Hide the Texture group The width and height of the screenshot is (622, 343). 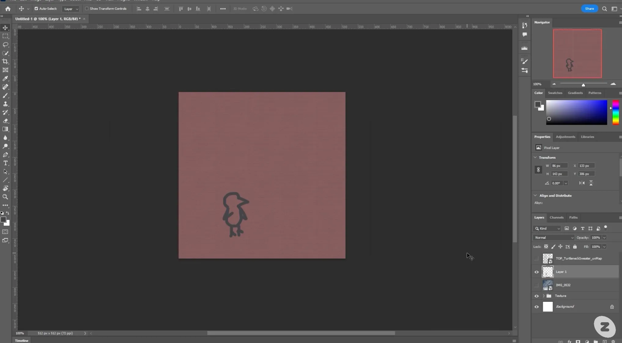536,296
